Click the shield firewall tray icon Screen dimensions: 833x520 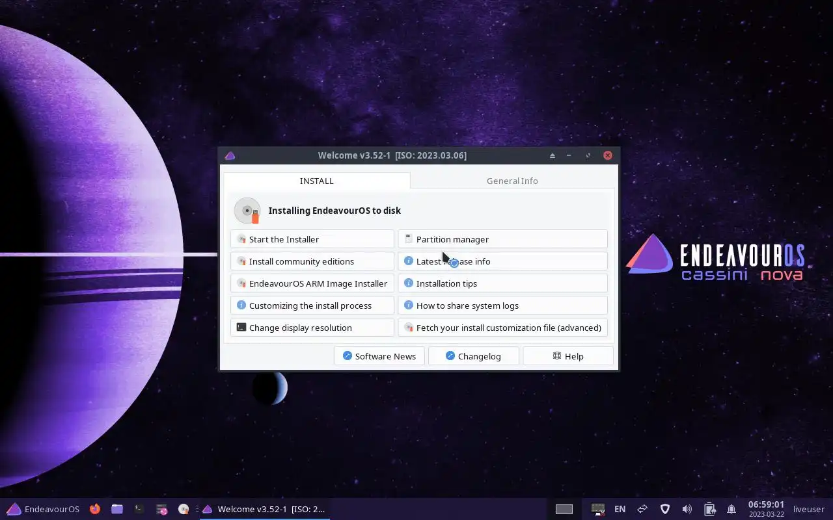(x=664, y=509)
